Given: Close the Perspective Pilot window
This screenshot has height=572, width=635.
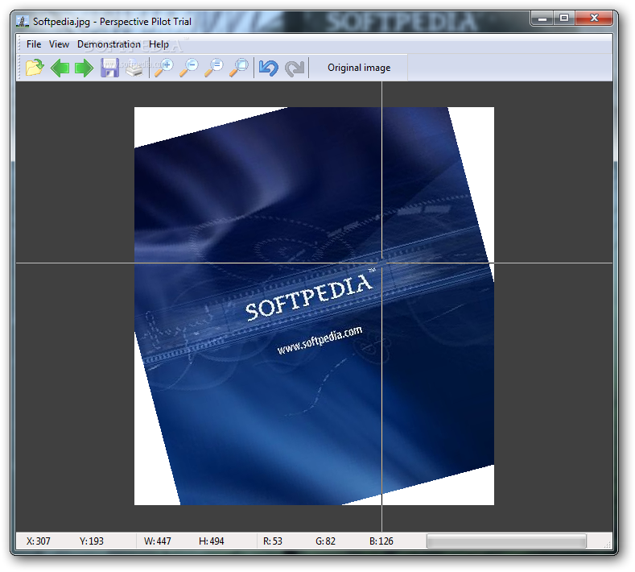Looking at the screenshot, I should point(594,19).
